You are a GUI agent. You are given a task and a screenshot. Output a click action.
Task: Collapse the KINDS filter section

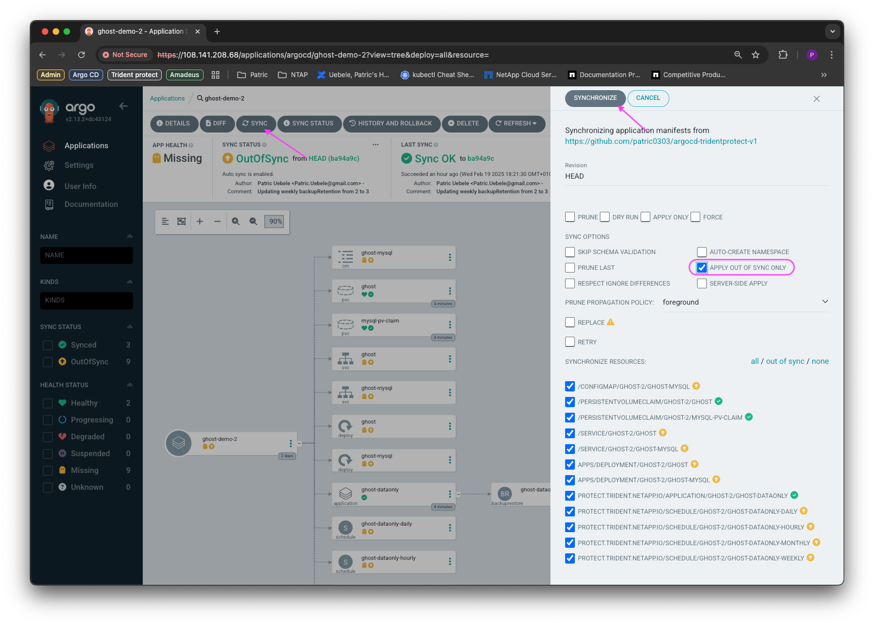click(x=130, y=281)
